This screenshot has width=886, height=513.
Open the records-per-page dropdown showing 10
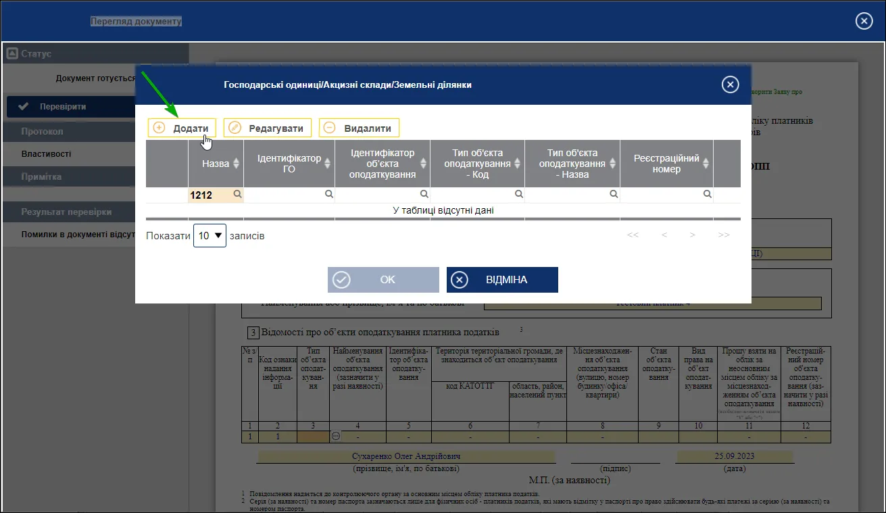point(210,236)
